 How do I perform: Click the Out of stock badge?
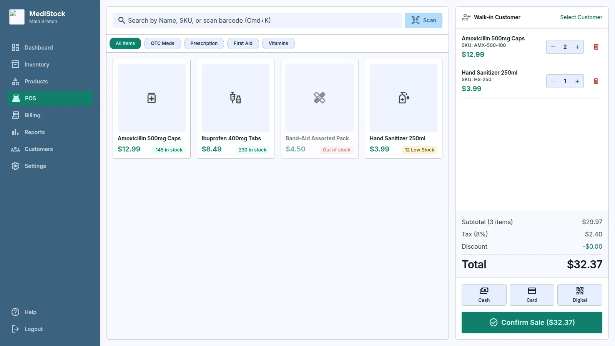click(x=337, y=150)
